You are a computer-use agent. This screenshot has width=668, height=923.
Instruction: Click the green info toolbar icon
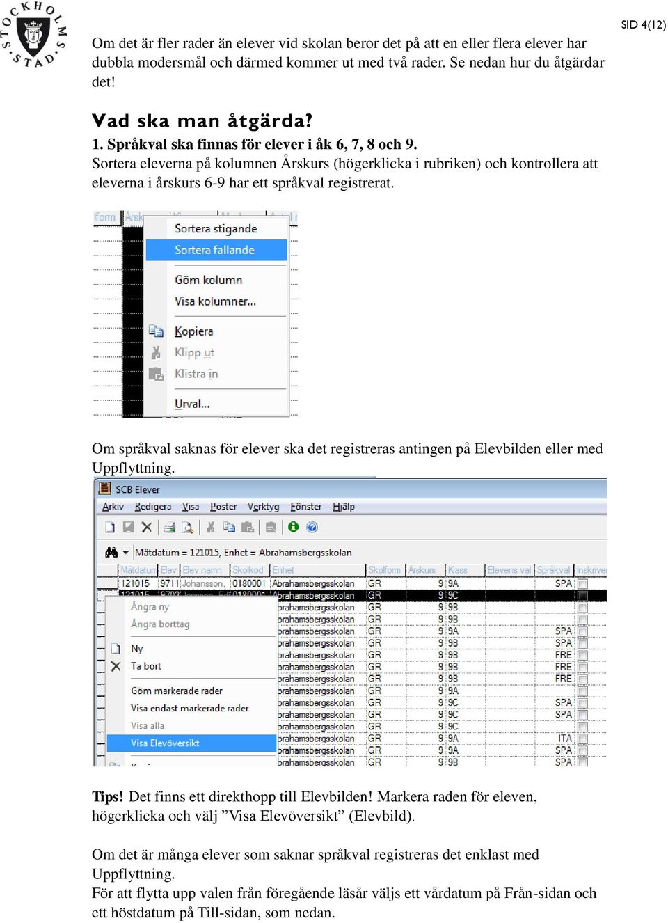(294, 527)
